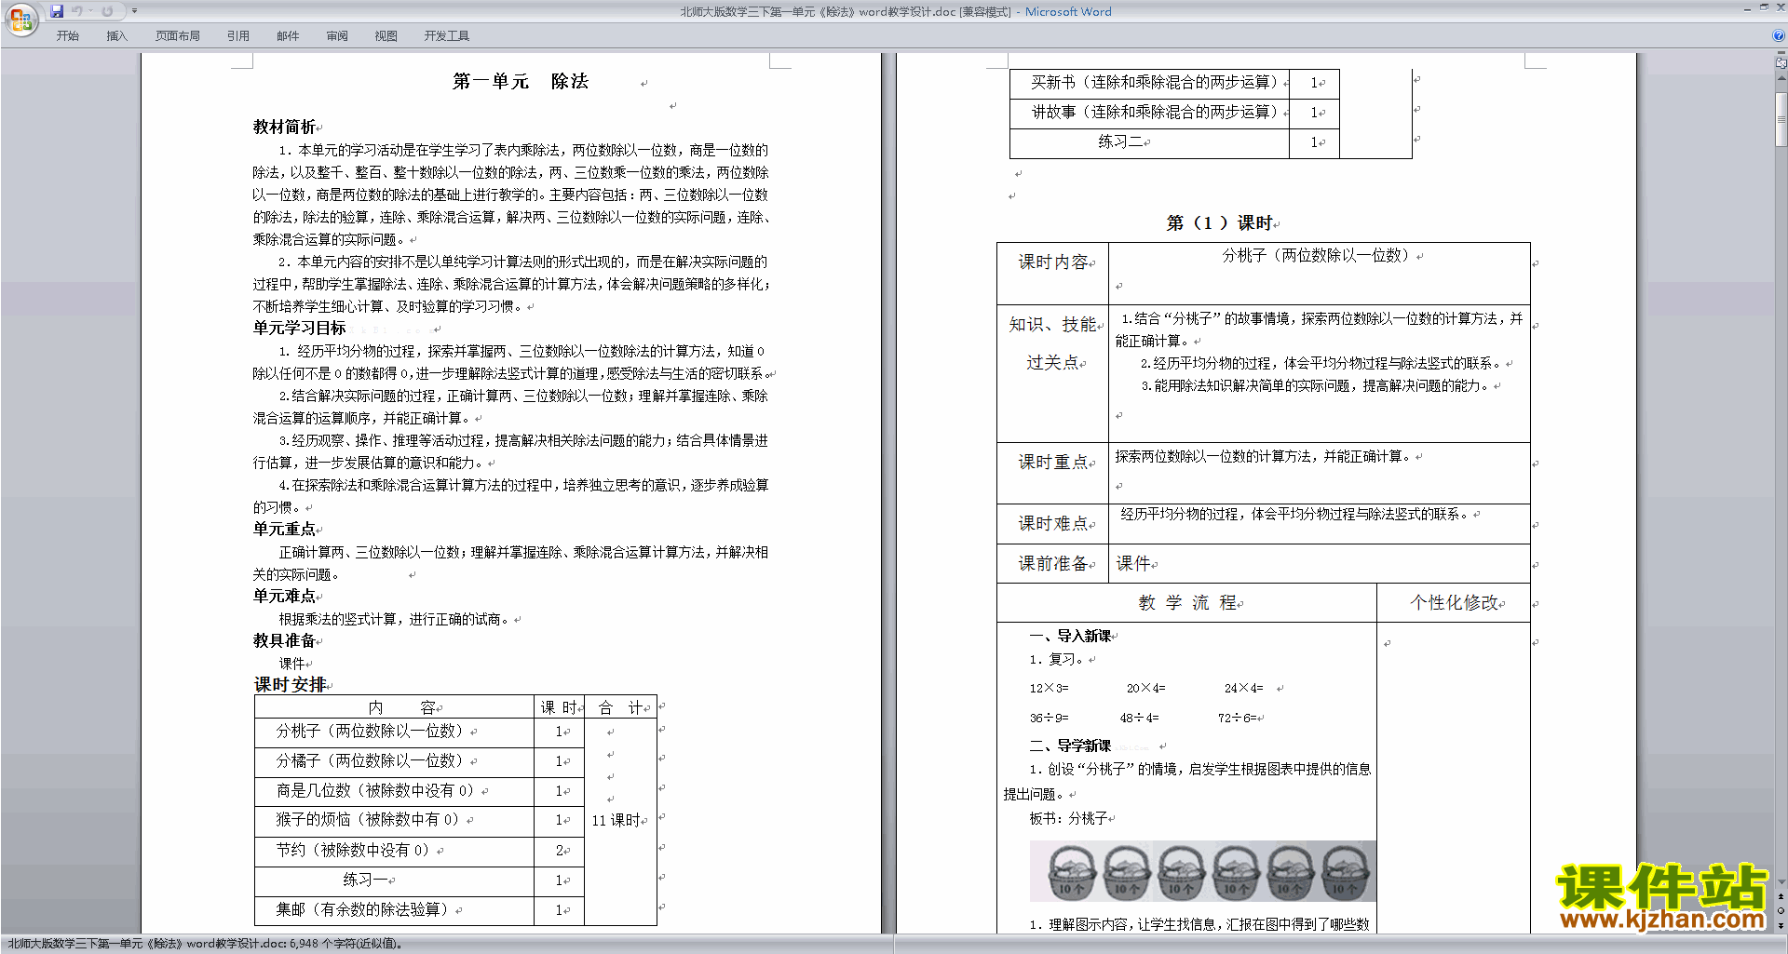Click the split-window handle above the vertical scrollbar
The image size is (1788, 954).
(1781, 54)
